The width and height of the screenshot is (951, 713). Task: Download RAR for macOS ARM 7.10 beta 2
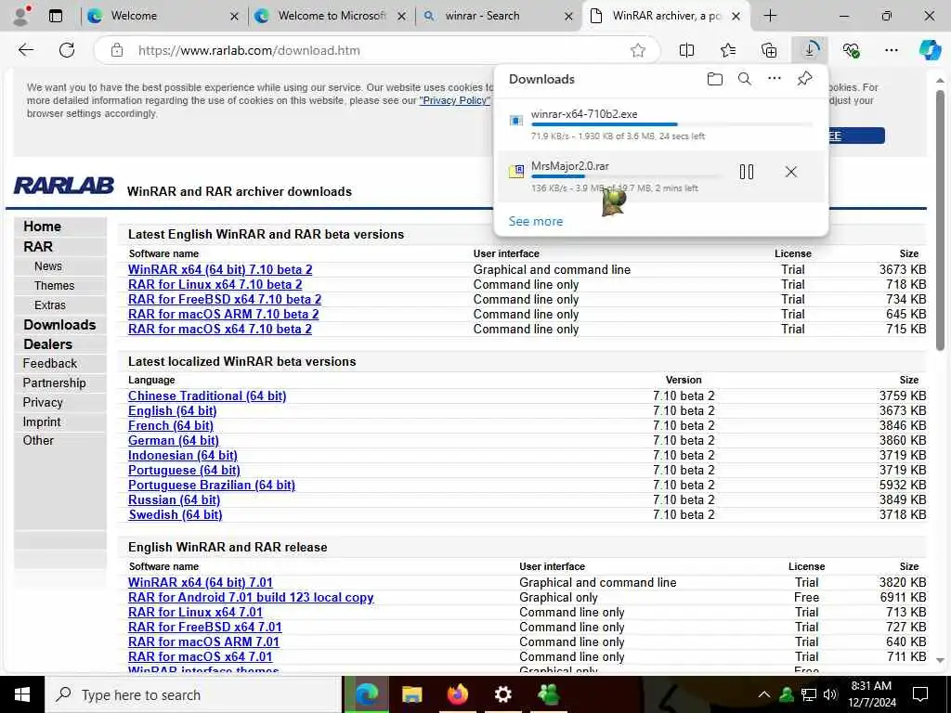(223, 314)
